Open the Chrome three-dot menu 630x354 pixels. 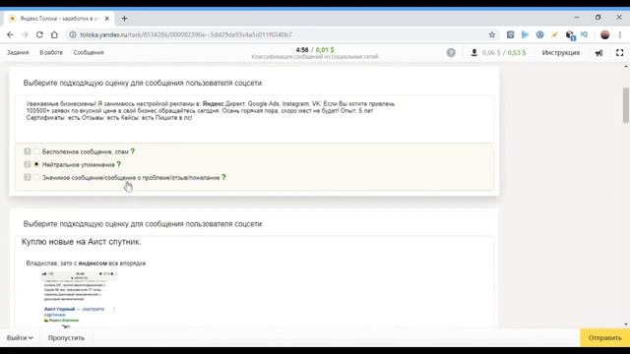click(x=620, y=35)
